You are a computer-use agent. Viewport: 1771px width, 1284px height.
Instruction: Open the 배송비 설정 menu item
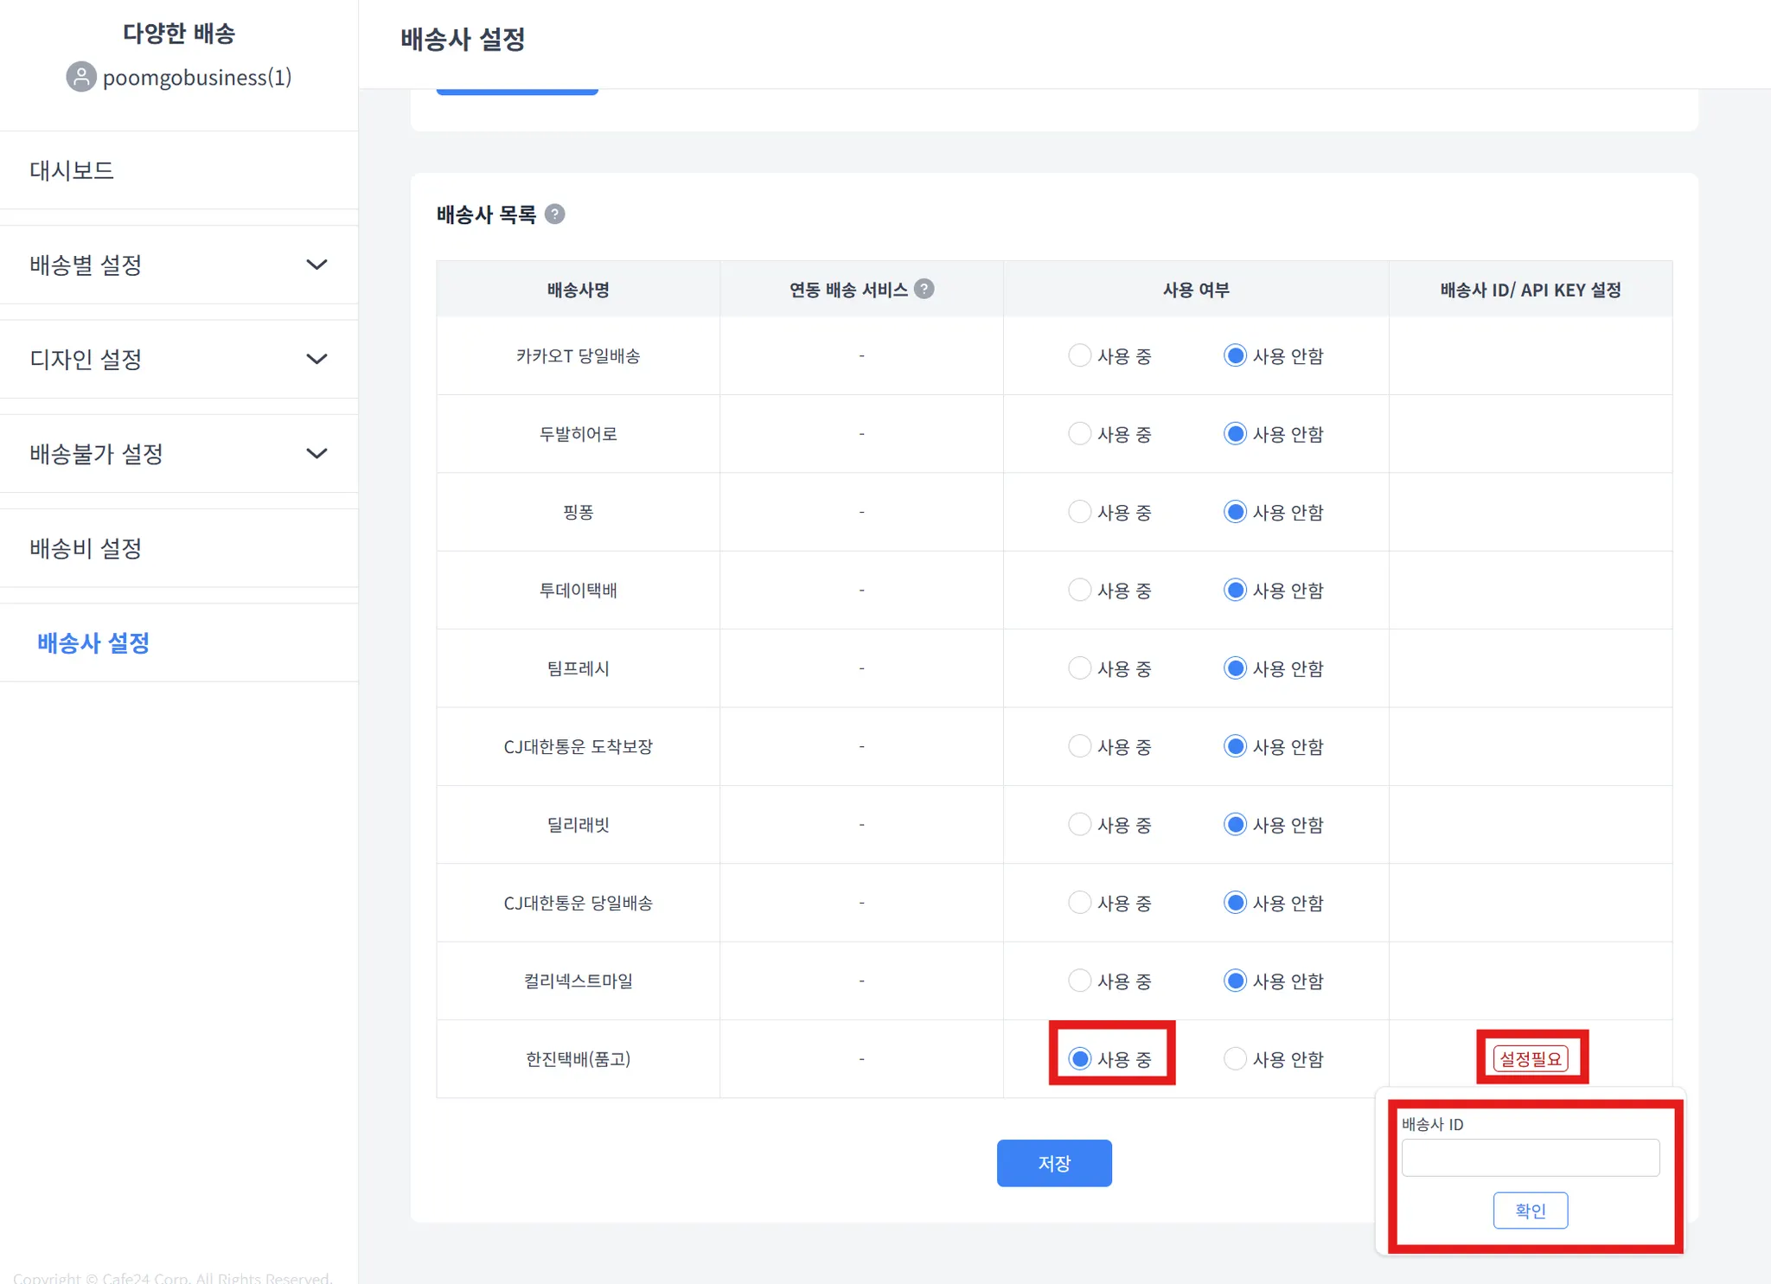pos(86,548)
